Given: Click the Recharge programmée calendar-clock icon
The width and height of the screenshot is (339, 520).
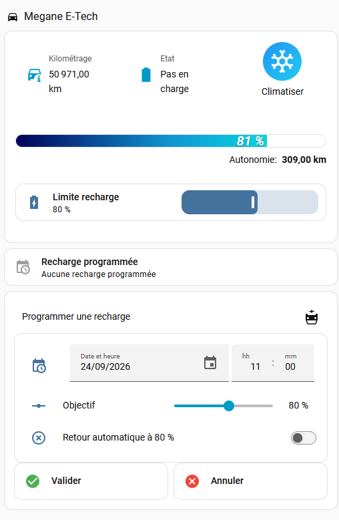Looking at the screenshot, I should (23, 267).
